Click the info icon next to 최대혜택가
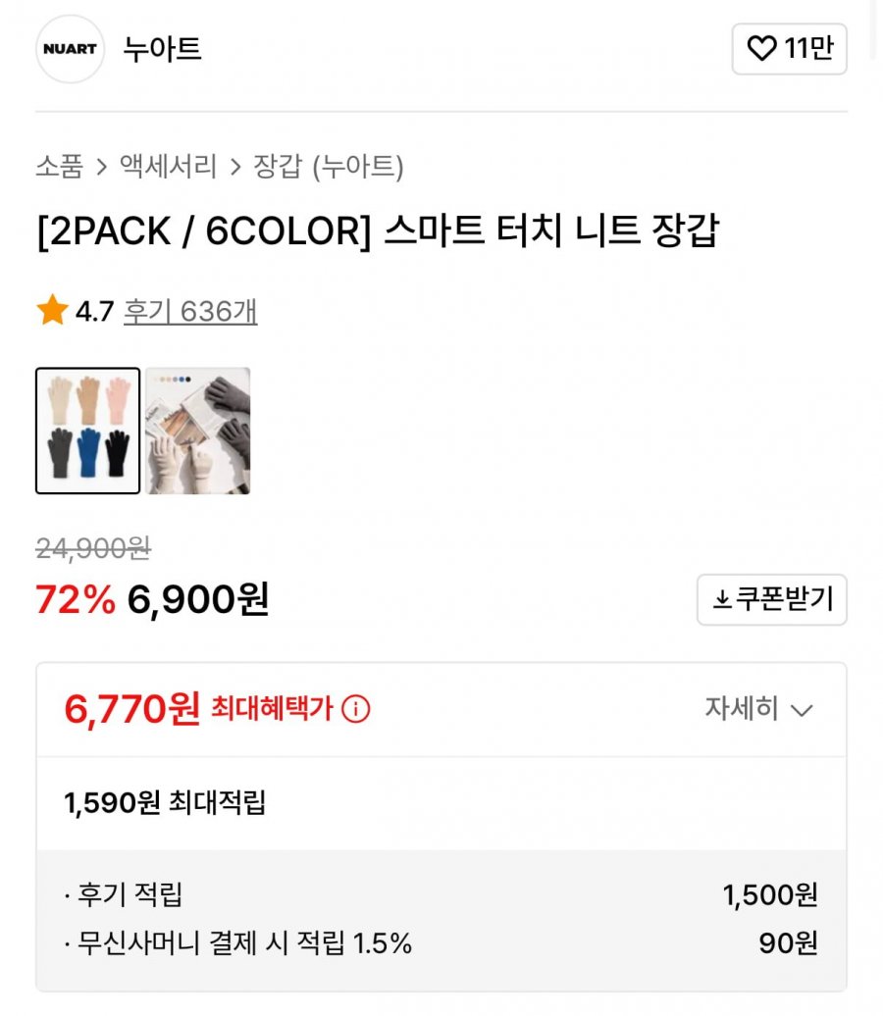 [355, 709]
